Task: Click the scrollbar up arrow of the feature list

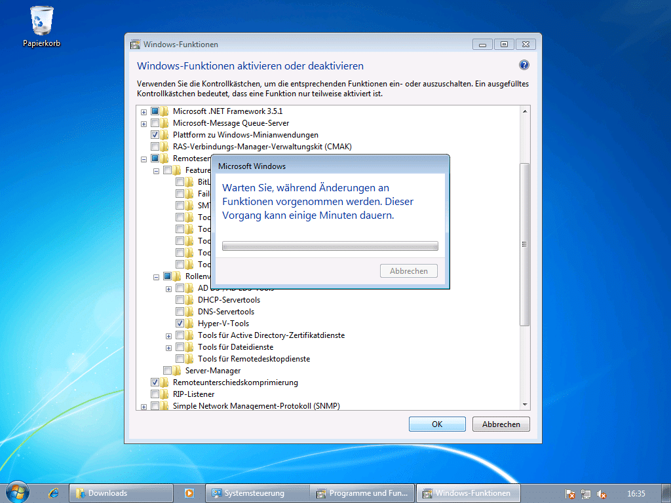Action: coord(525,111)
